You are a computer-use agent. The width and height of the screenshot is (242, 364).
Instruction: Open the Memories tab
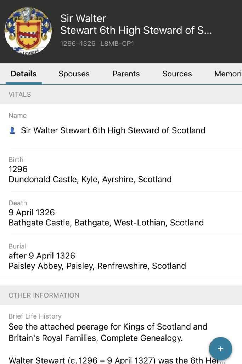point(228,74)
